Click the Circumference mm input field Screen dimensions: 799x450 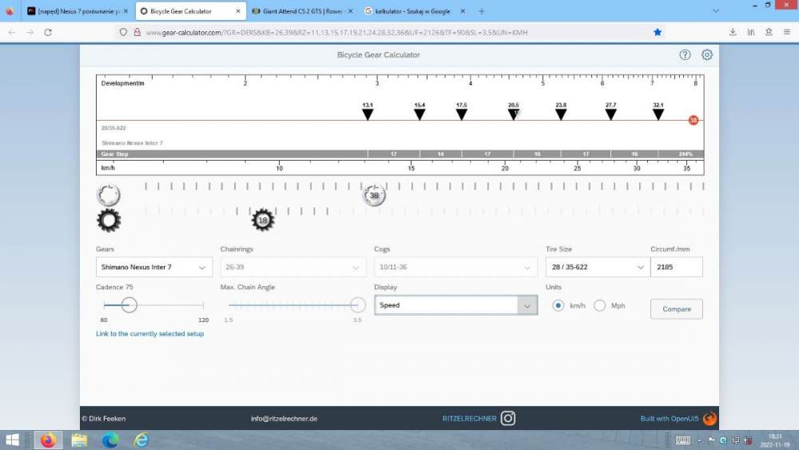676,267
